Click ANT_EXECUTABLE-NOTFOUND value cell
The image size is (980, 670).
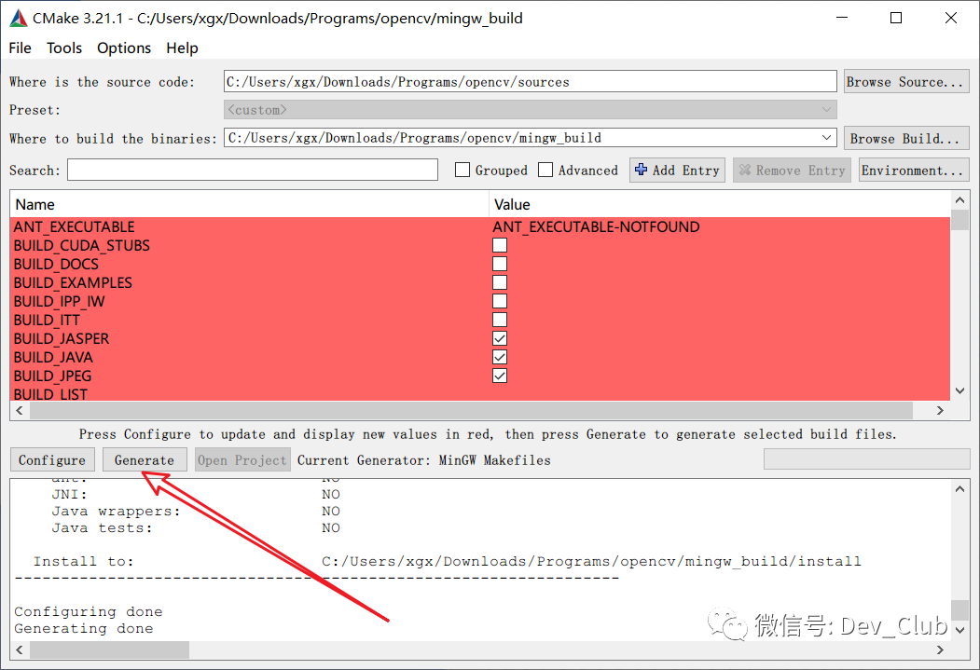(596, 226)
